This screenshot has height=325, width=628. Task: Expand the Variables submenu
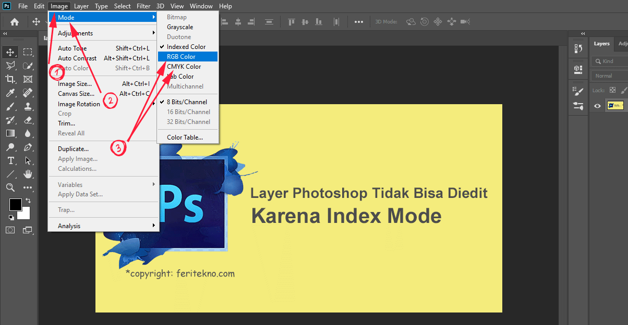point(103,185)
